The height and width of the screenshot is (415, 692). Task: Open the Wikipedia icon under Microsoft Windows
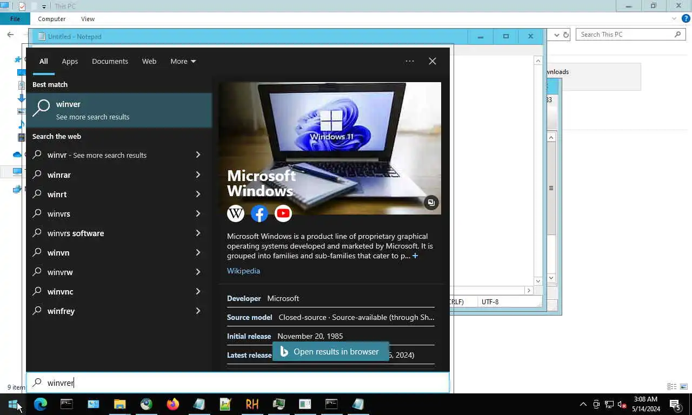[x=236, y=213]
